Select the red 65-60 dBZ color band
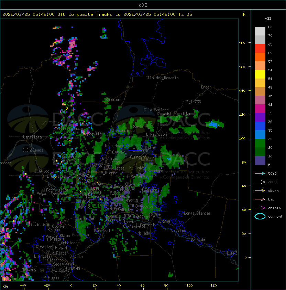The width and height of the screenshot is (286, 290). pos(260,49)
